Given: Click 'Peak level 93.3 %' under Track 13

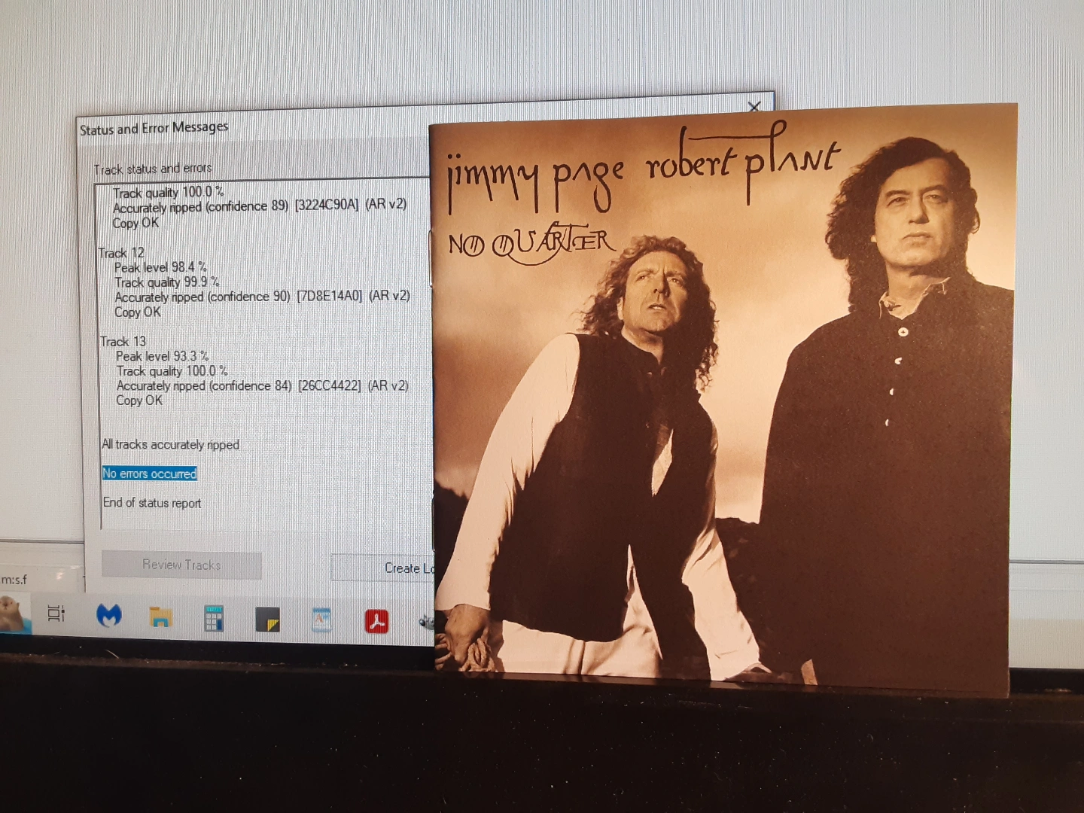Looking at the screenshot, I should pos(162,356).
